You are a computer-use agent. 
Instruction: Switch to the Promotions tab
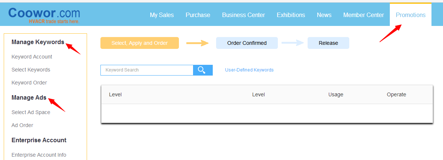pyautogui.click(x=411, y=15)
